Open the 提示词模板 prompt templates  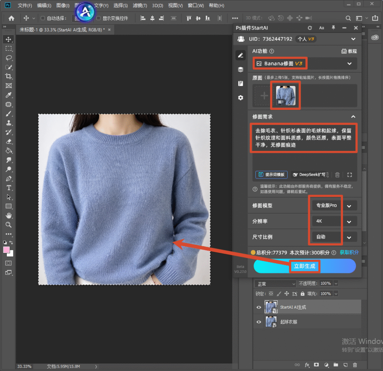(272, 174)
